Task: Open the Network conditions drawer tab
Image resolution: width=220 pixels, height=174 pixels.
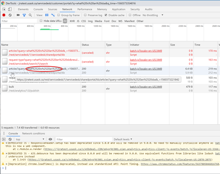Action: tap(33, 133)
